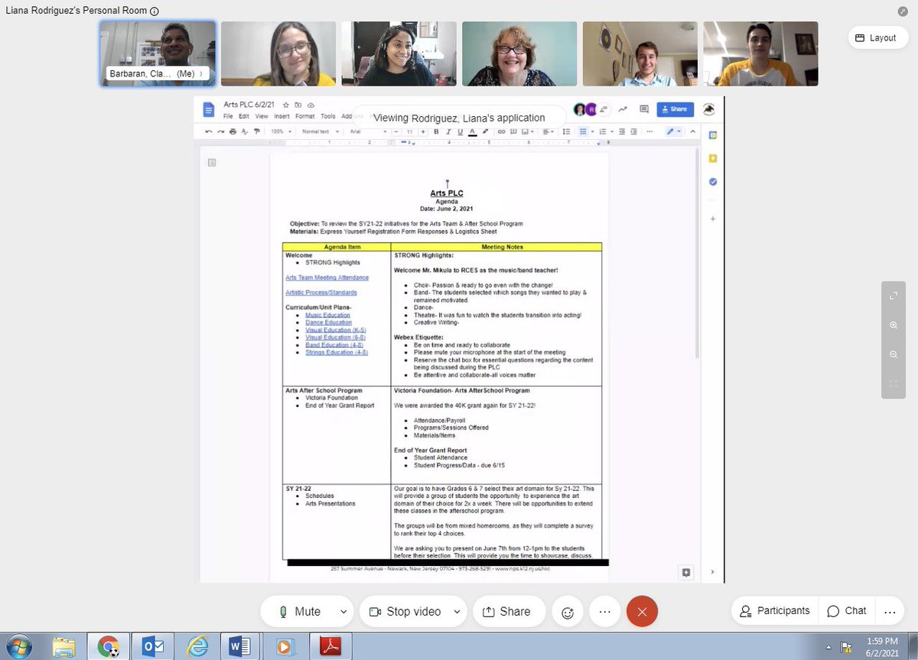This screenshot has width=918, height=660.
Task: Print the document
Action: pos(233,132)
